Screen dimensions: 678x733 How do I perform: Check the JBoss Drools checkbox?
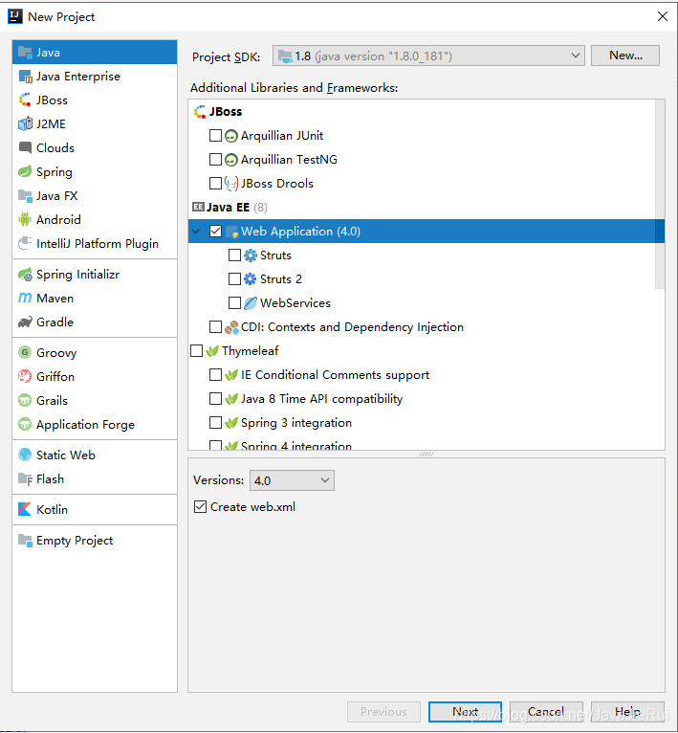pos(215,184)
